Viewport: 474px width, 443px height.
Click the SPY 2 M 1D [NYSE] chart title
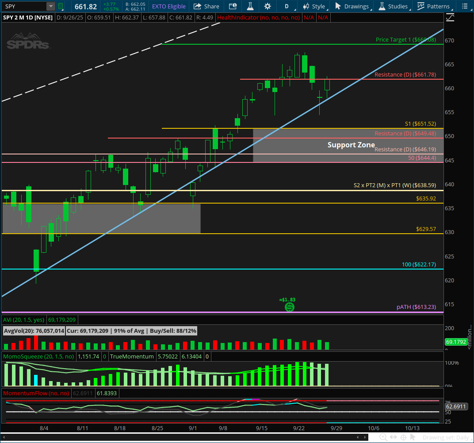[x=28, y=18]
